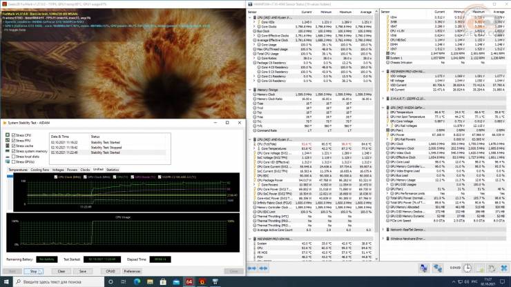Switch to the FurMark taskbar icon
The image size is (511, 287).
click(202, 281)
